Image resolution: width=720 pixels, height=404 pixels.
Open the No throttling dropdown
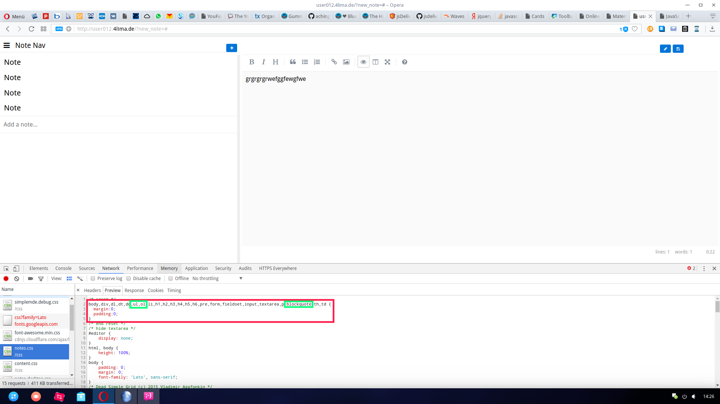(217, 279)
